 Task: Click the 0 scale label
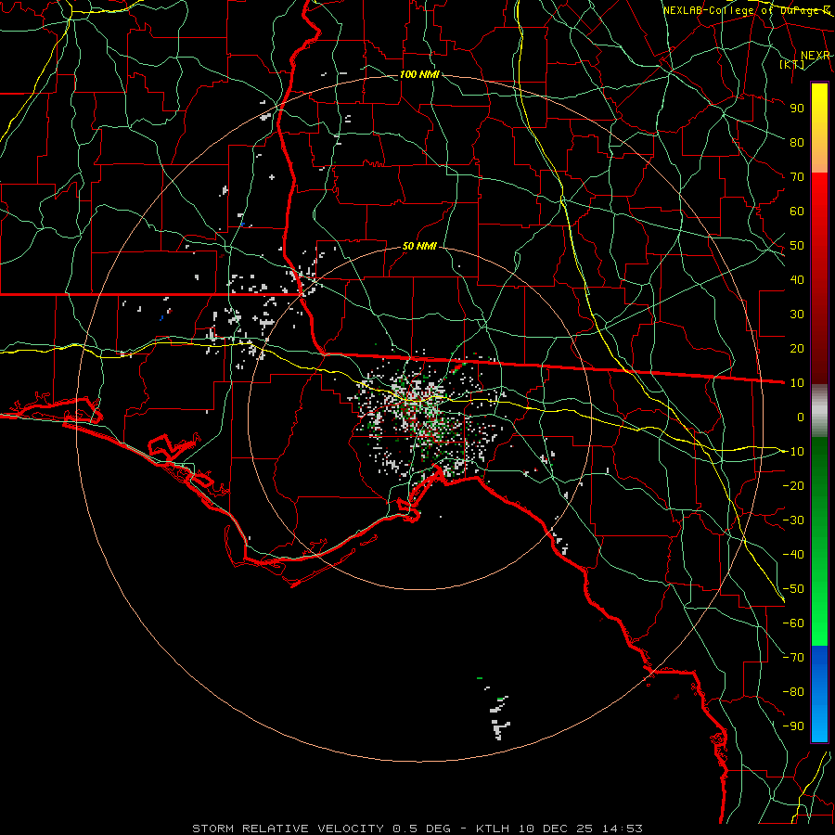click(801, 417)
